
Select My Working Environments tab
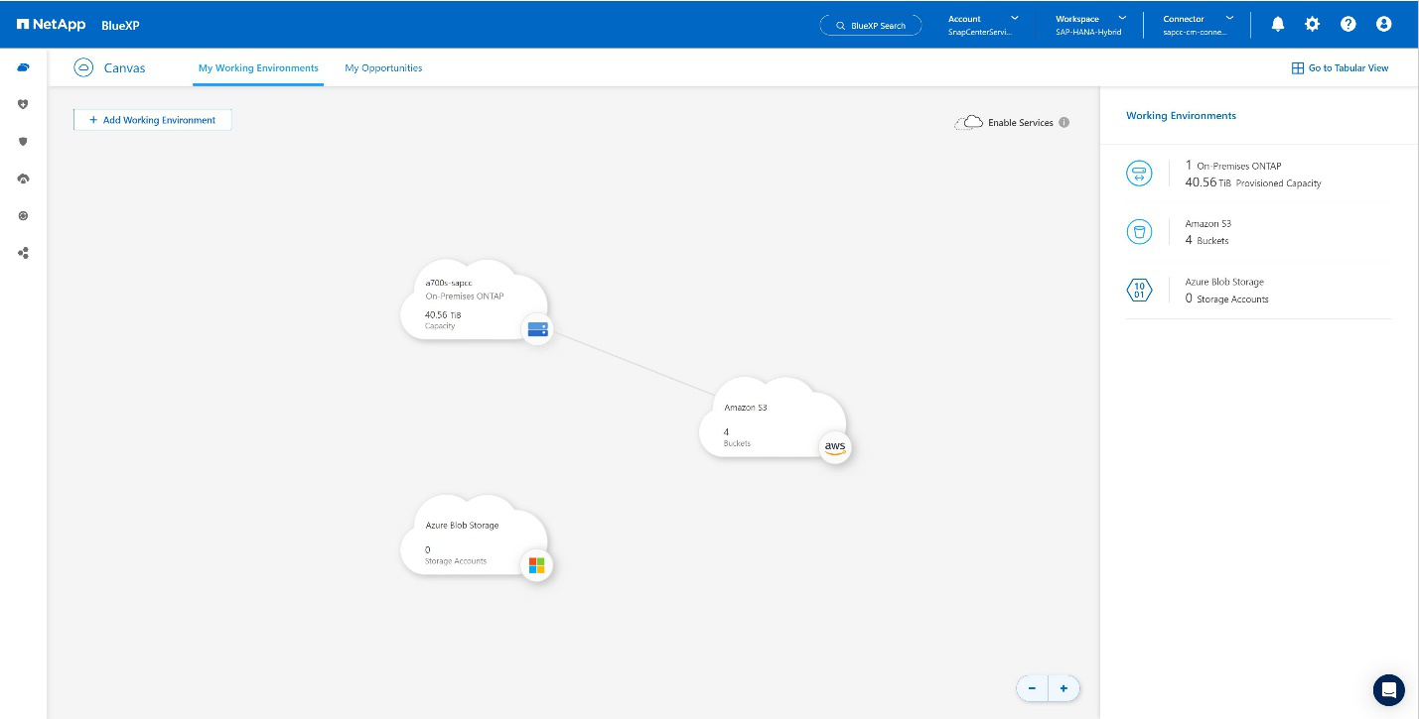258,68
